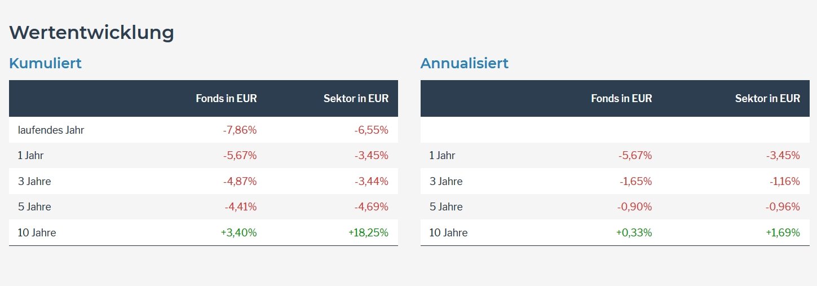Viewport: 817px width, 286px height.
Task: Click the -4,41% five-year fund value
Action: click(x=240, y=207)
